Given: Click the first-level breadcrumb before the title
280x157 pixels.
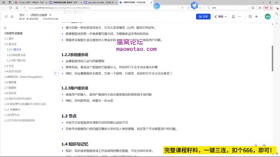Looking at the screenshot, I should 22,15.
